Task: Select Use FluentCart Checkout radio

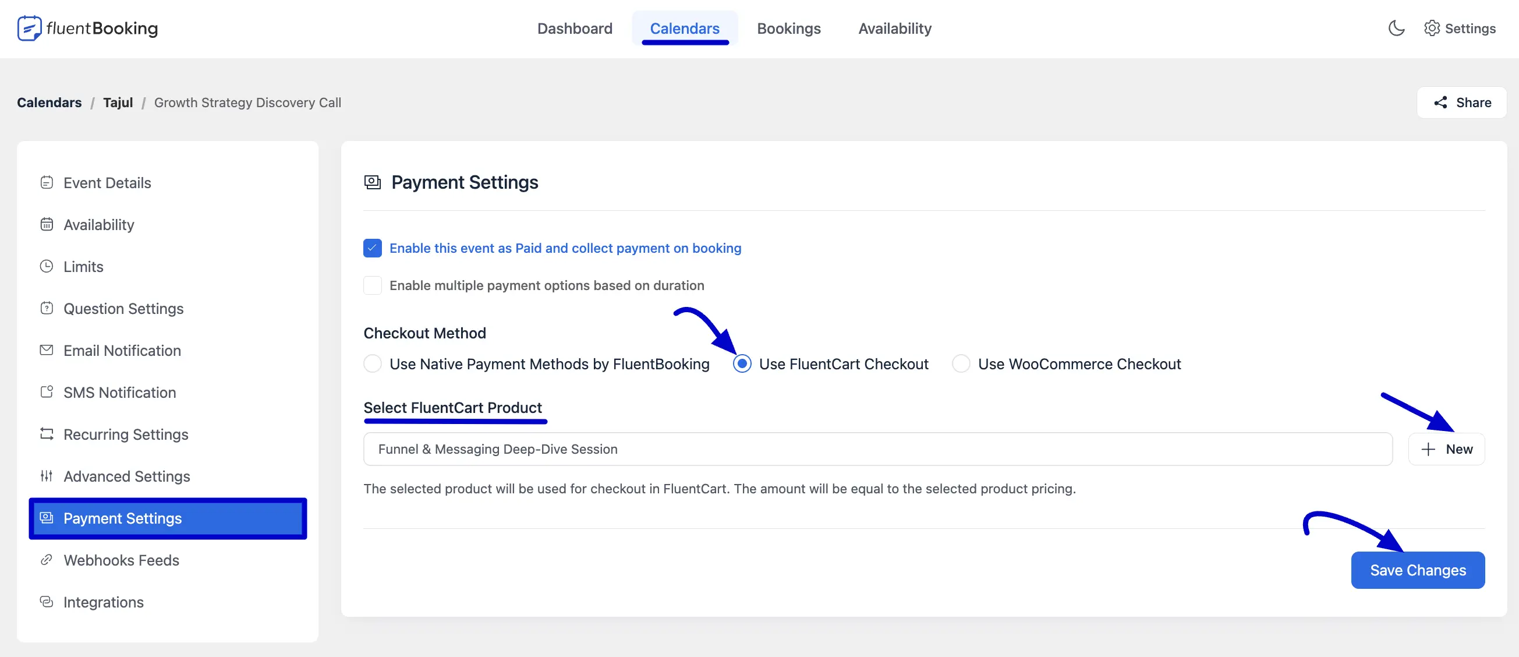Action: point(742,364)
